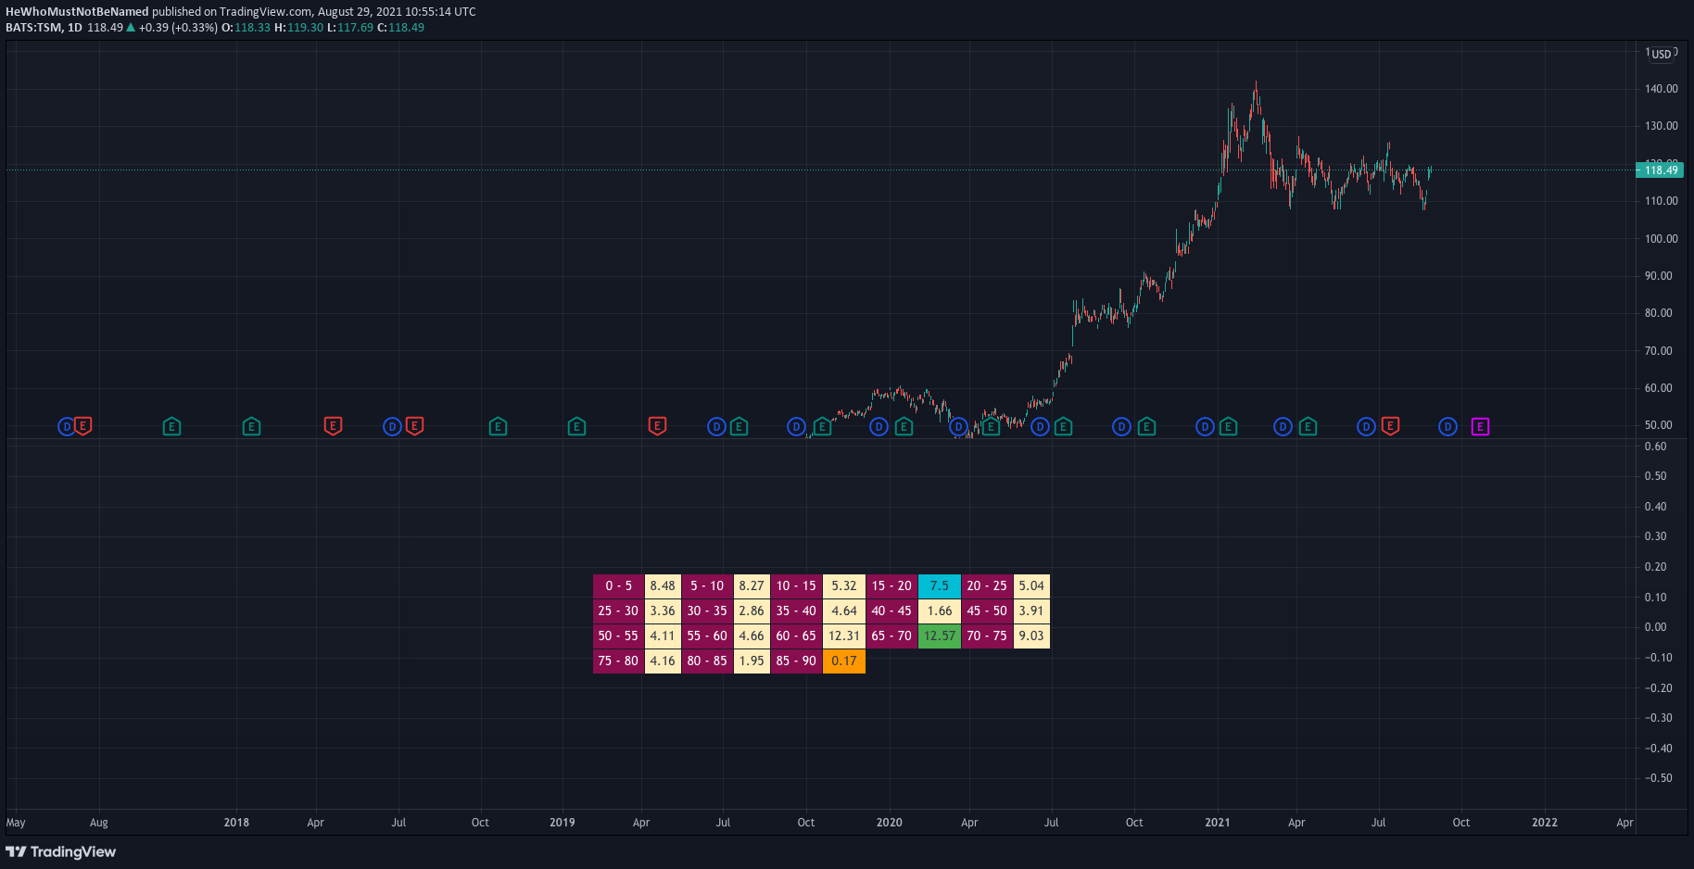Click the red April 2018 earnings marker
1694x869 pixels.
pos(333,426)
